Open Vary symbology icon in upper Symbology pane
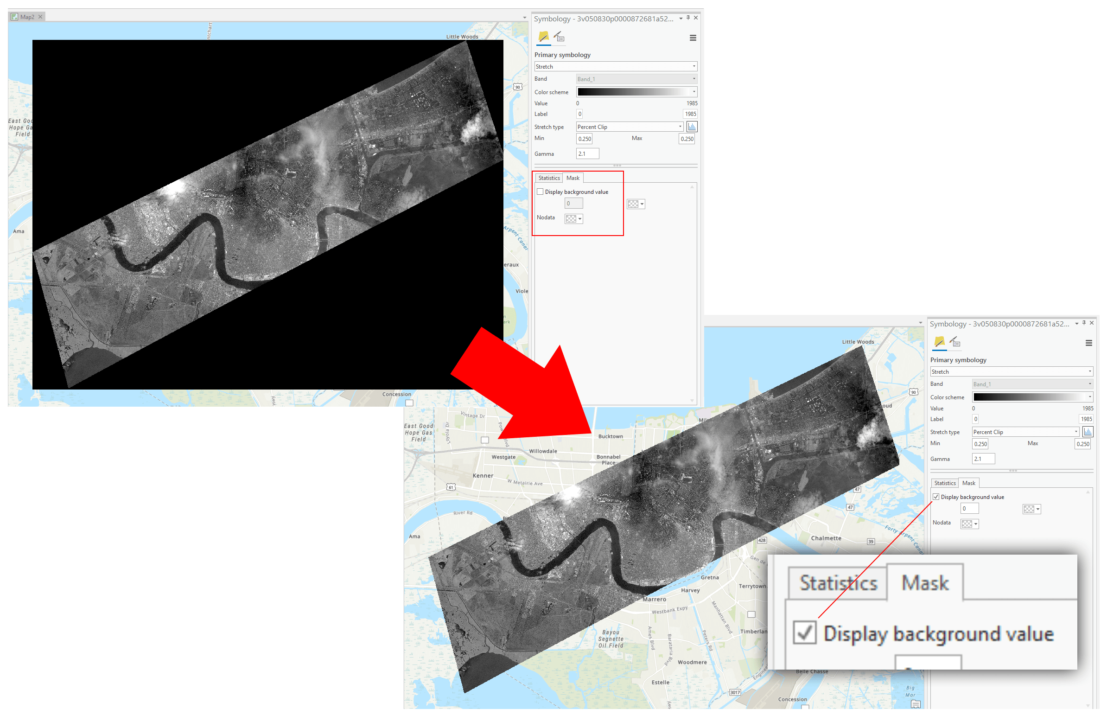 [x=559, y=37]
